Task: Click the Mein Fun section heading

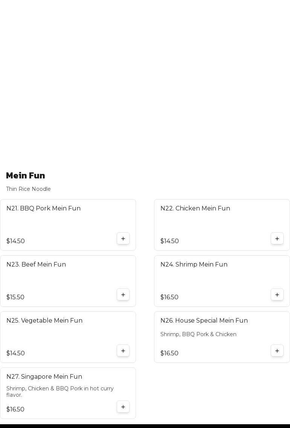Action: click(x=26, y=176)
